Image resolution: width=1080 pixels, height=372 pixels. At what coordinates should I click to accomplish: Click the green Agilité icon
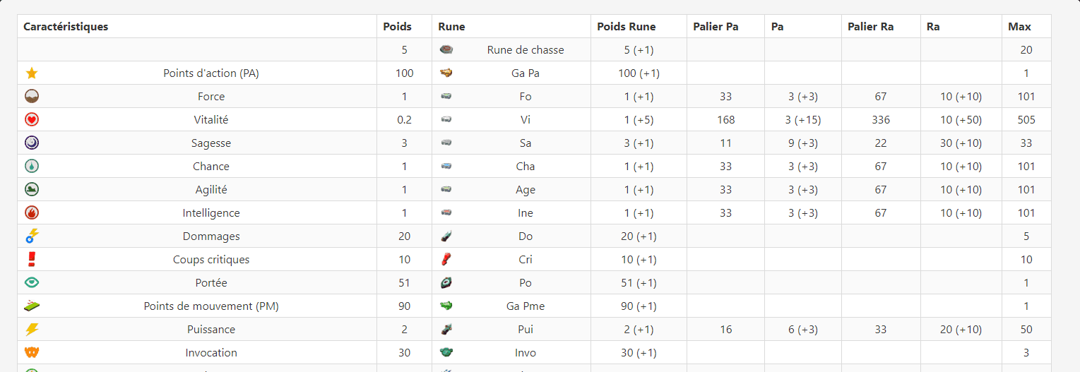click(31, 189)
